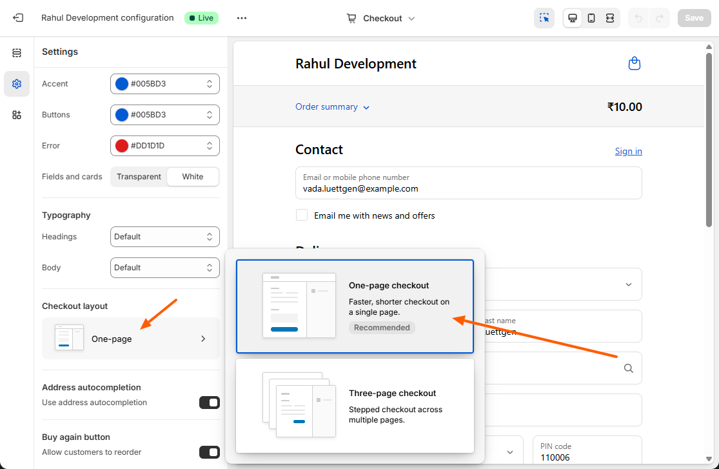
Task: Choose the One-page checkout option
Action: click(355, 306)
